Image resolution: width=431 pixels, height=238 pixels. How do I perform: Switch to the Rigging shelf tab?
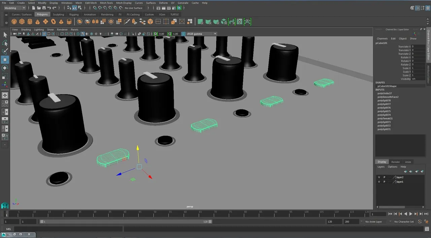tap(74, 14)
